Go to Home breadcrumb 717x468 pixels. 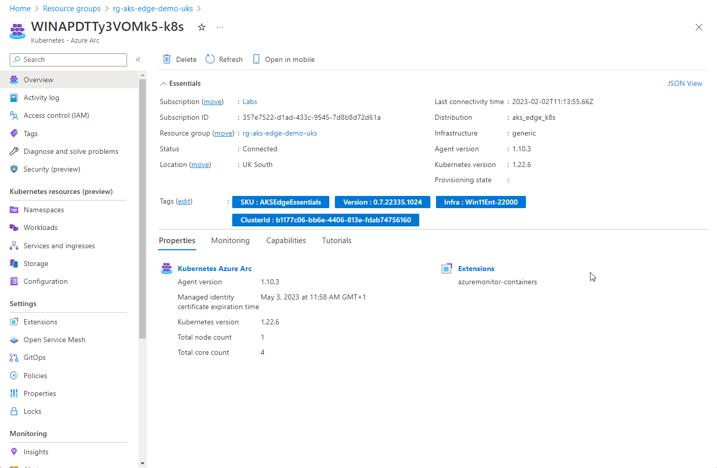pyautogui.click(x=20, y=9)
